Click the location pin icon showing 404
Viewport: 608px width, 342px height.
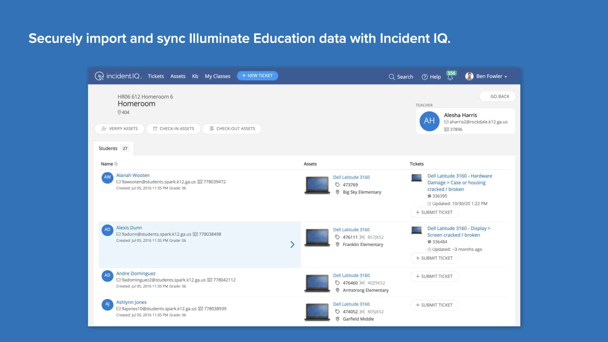click(x=119, y=112)
